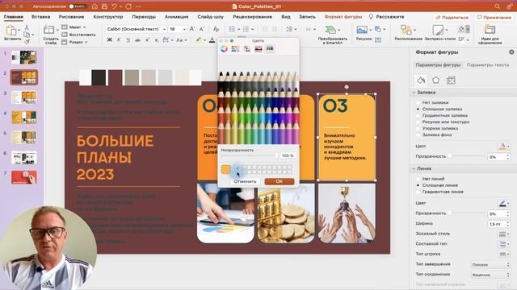Select the Effects pentagon tab icon
This screenshot has height=290, width=517.
coord(436,80)
